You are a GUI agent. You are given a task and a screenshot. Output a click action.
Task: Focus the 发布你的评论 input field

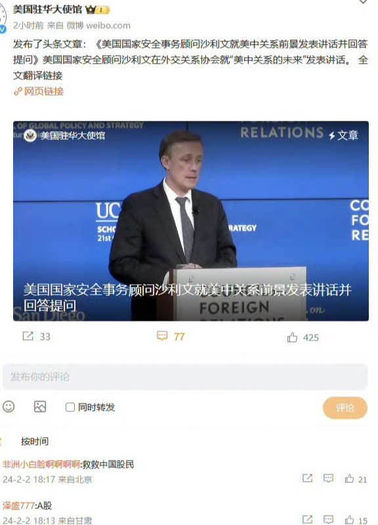pyautogui.click(x=185, y=377)
